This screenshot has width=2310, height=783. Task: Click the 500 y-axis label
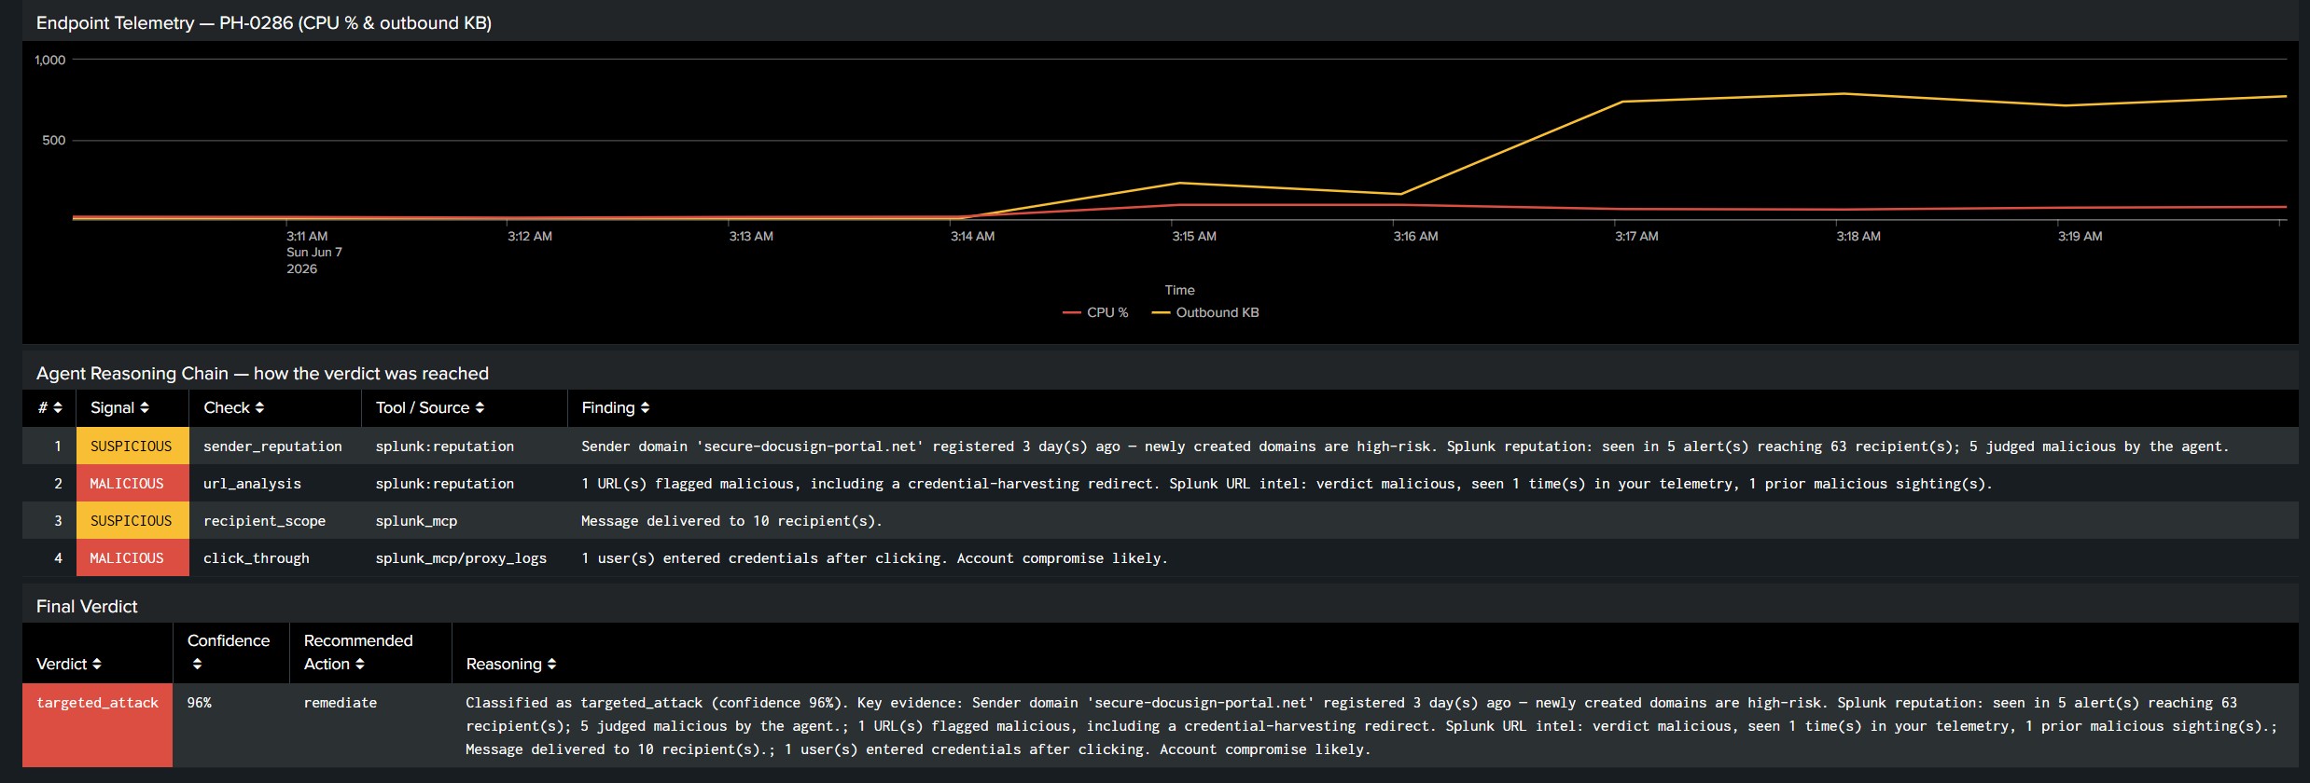pyautogui.click(x=54, y=140)
